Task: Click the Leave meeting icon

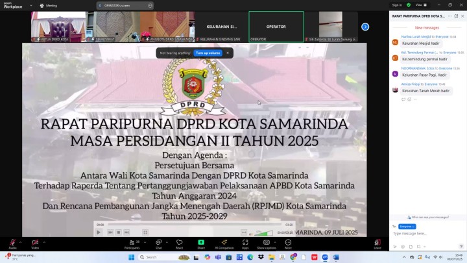Action: (x=377, y=244)
